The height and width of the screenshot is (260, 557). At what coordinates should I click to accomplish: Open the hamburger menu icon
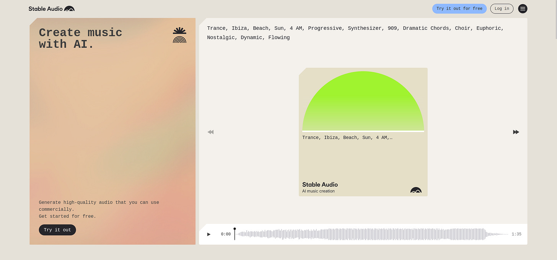(x=523, y=8)
